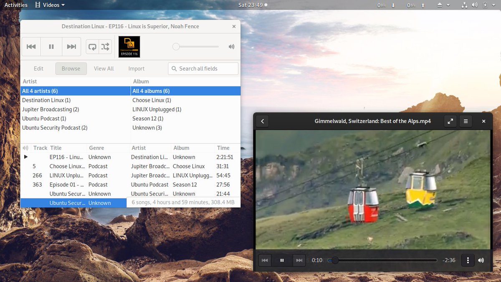The width and height of the screenshot is (501, 282).
Task: Pause the Gimmelwald video
Action: pos(282,260)
